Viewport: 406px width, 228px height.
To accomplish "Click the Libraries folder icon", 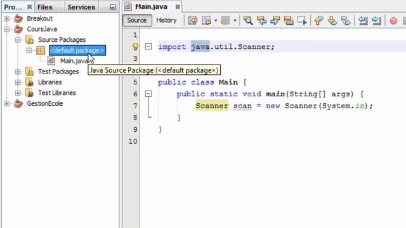I will coord(30,82).
